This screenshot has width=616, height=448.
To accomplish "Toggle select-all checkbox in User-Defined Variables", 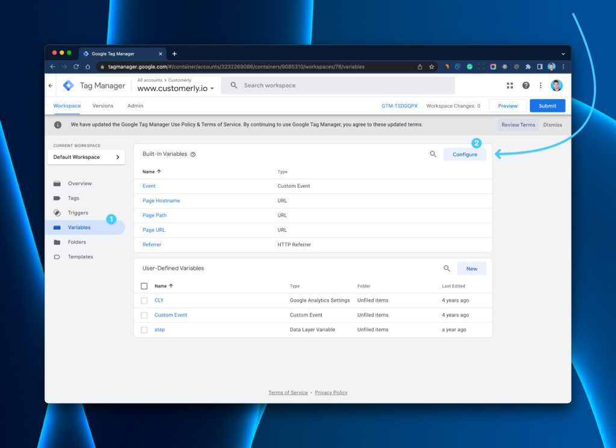I will click(x=144, y=286).
